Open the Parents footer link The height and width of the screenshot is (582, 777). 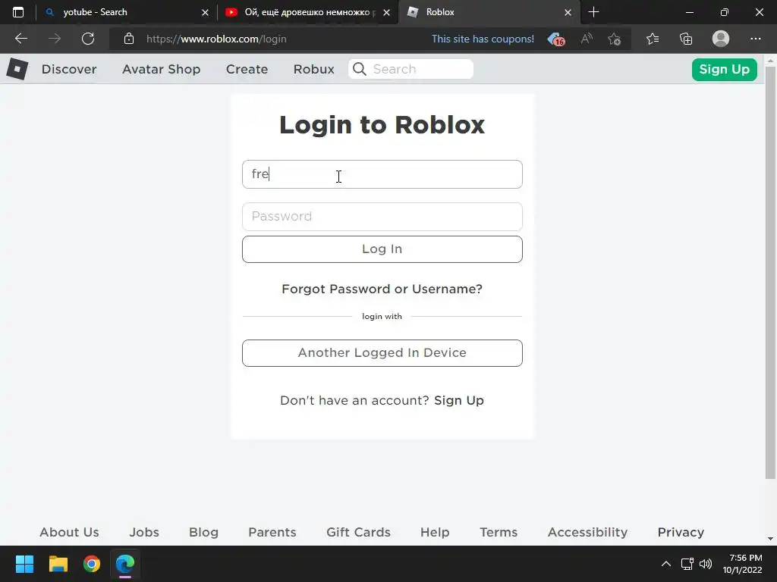[x=272, y=532]
